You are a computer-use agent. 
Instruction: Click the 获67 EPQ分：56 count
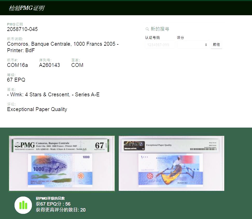coord(53,204)
